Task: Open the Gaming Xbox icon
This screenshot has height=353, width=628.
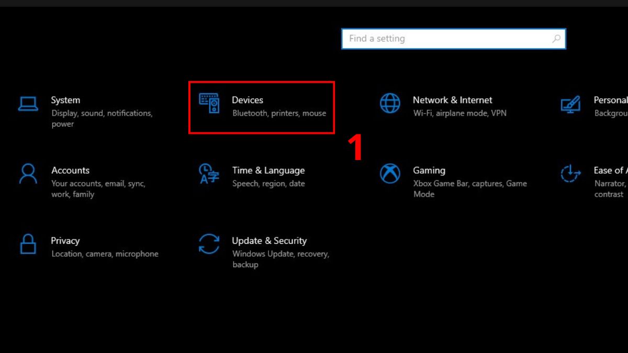Action: 390,174
